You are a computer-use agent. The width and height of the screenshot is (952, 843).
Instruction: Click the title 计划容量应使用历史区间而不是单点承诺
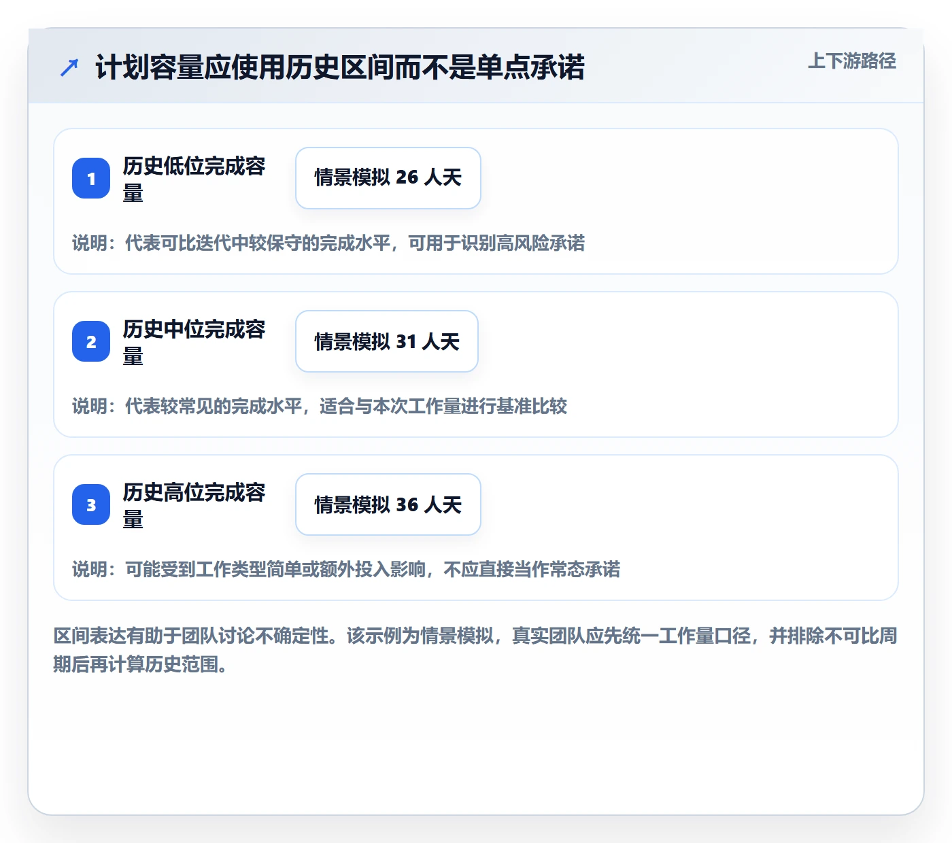tap(340, 67)
